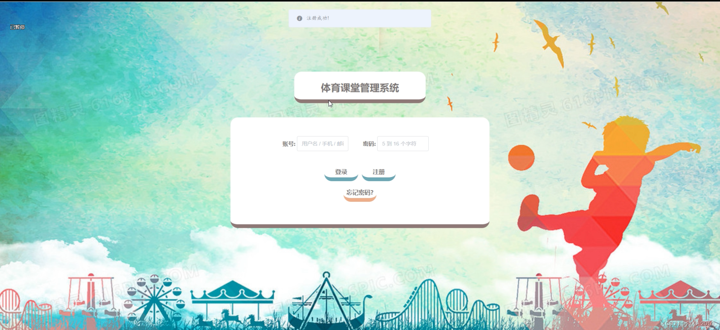Click the 已暂停 paused label
This screenshot has width=720, height=330.
pos(18,27)
